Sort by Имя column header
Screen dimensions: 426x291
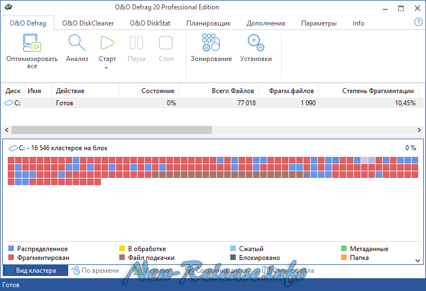coord(38,91)
